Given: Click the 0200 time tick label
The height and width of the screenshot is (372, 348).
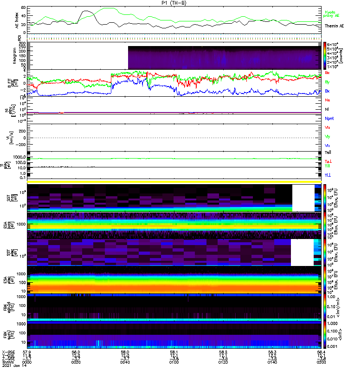Looking at the screenshot, I should coord(321,363).
